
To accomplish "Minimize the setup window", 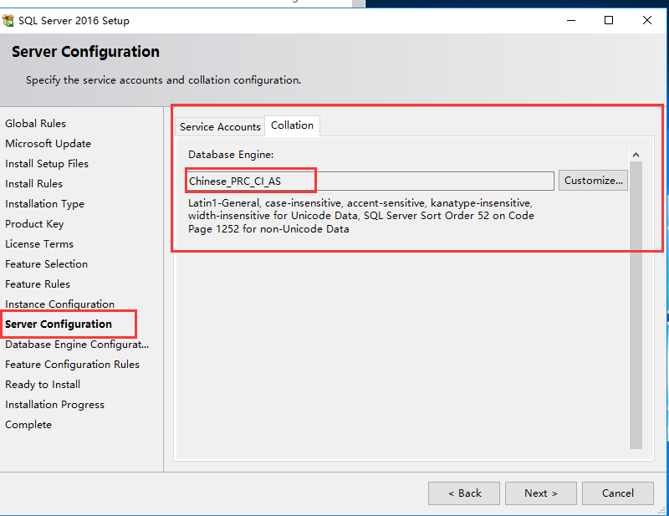I will click(571, 20).
